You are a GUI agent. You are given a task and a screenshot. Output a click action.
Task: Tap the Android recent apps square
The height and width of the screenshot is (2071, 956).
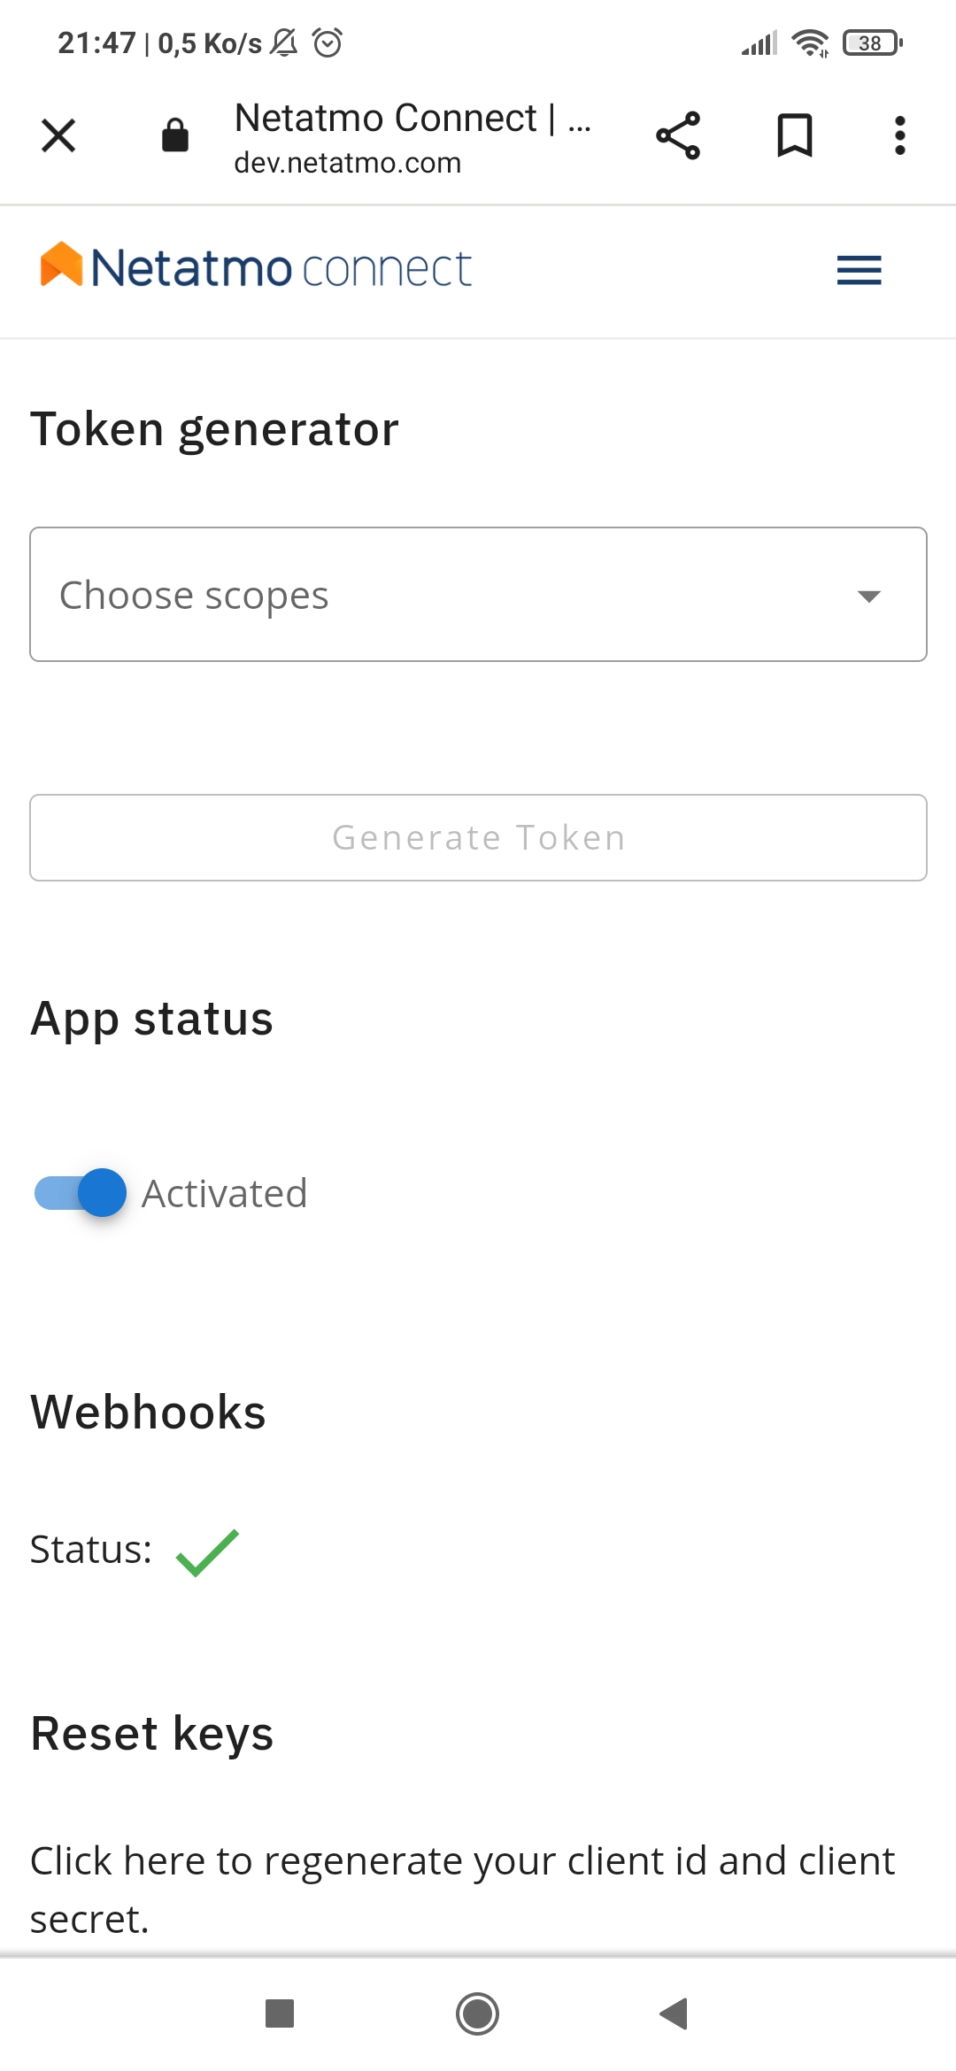click(280, 2013)
